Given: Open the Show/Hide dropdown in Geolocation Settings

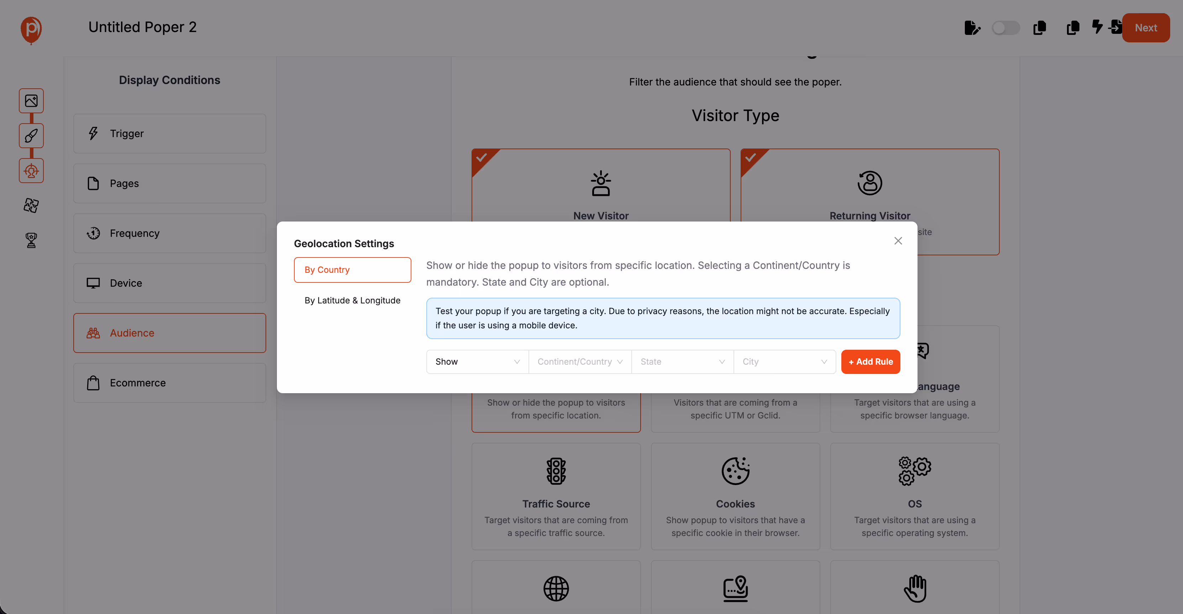Looking at the screenshot, I should [477, 362].
